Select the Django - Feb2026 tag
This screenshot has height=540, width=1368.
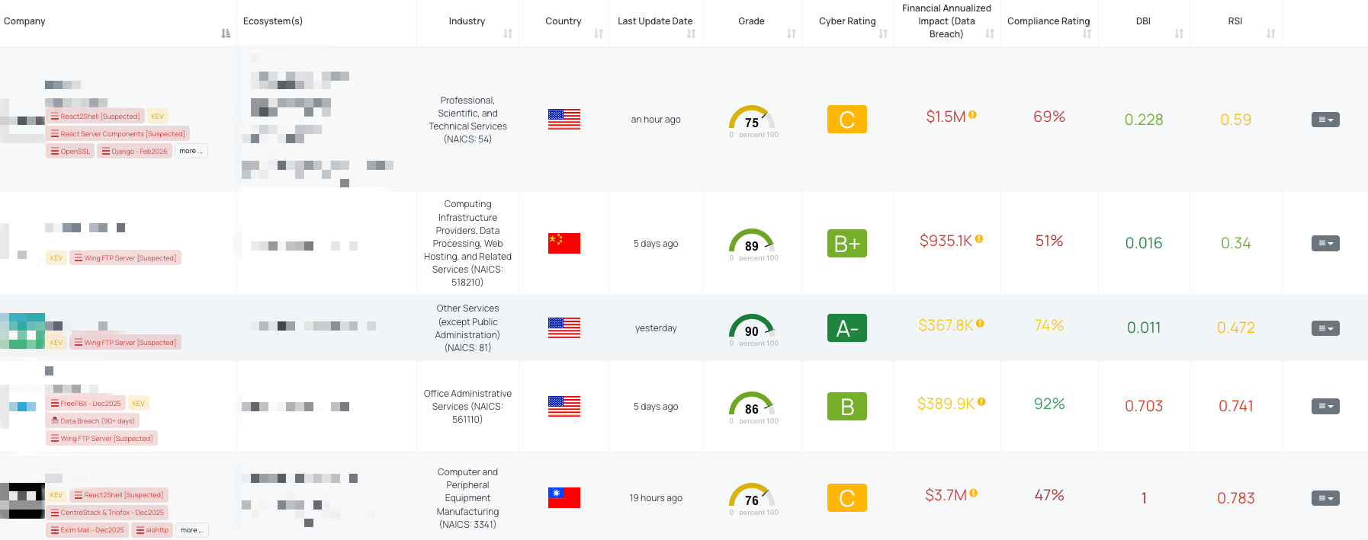point(134,152)
